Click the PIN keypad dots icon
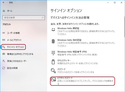The width and height of the screenshot is (125, 92). coord(53,53)
